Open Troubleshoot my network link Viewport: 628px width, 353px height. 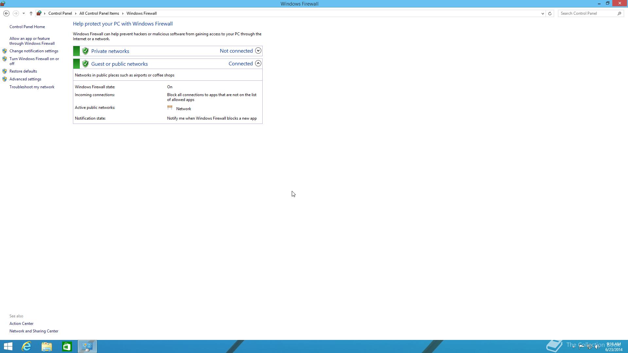pyautogui.click(x=32, y=87)
